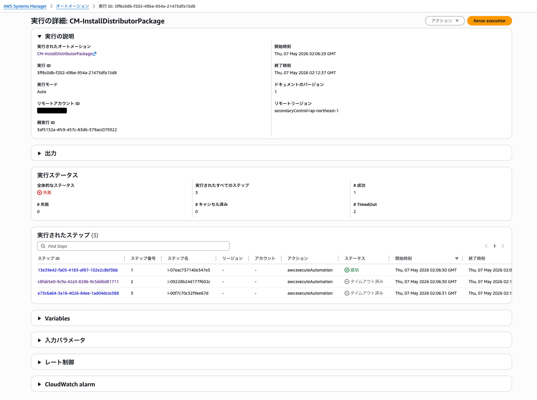The image size is (537, 400).
Task: Sort steps by ステップ番号 column
Action: 143,258
